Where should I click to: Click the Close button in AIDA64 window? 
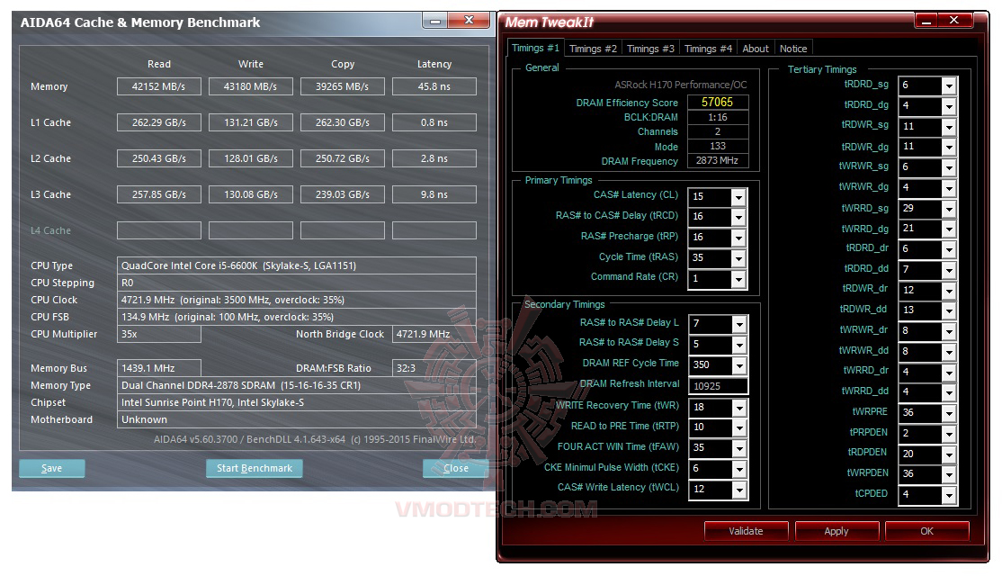(456, 468)
